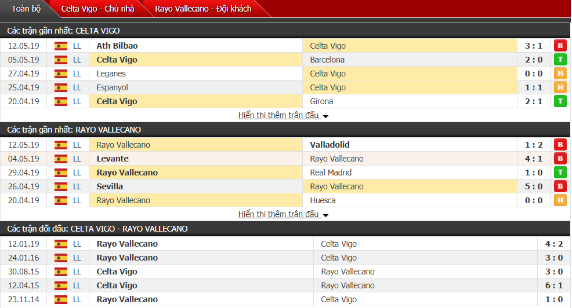Screen dimensions: 572x308
Task: Click orange H badge for Leganes match
Action: click(560, 73)
